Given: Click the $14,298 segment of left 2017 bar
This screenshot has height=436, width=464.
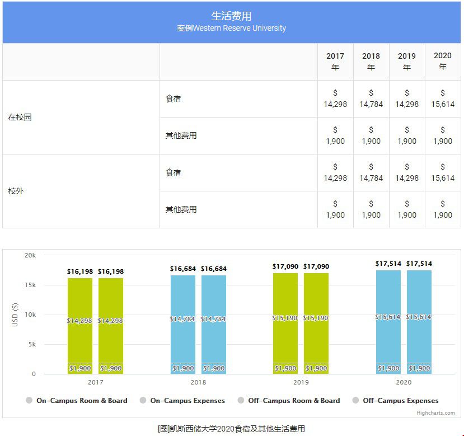Looking at the screenshot, I should pyautogui.click(x=80, y=321).
